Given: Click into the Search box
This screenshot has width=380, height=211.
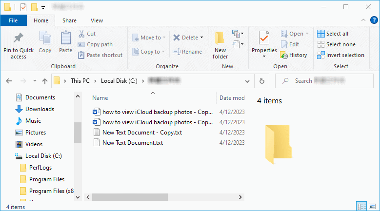Looking at the screenshot, I should (324, 81).
